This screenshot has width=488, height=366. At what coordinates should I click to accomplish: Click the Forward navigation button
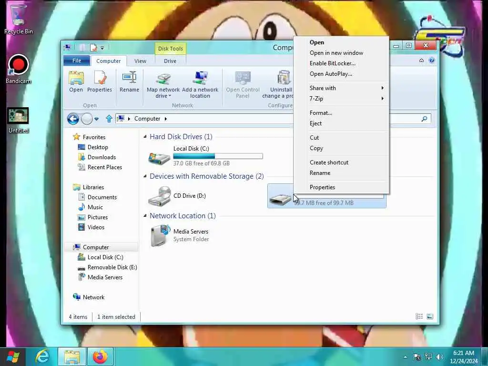coord(87,119)
